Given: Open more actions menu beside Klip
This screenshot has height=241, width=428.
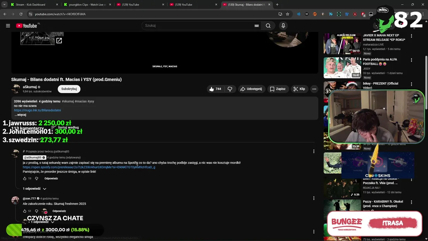Looking at the screenshot, I should (x=314, y=89).
